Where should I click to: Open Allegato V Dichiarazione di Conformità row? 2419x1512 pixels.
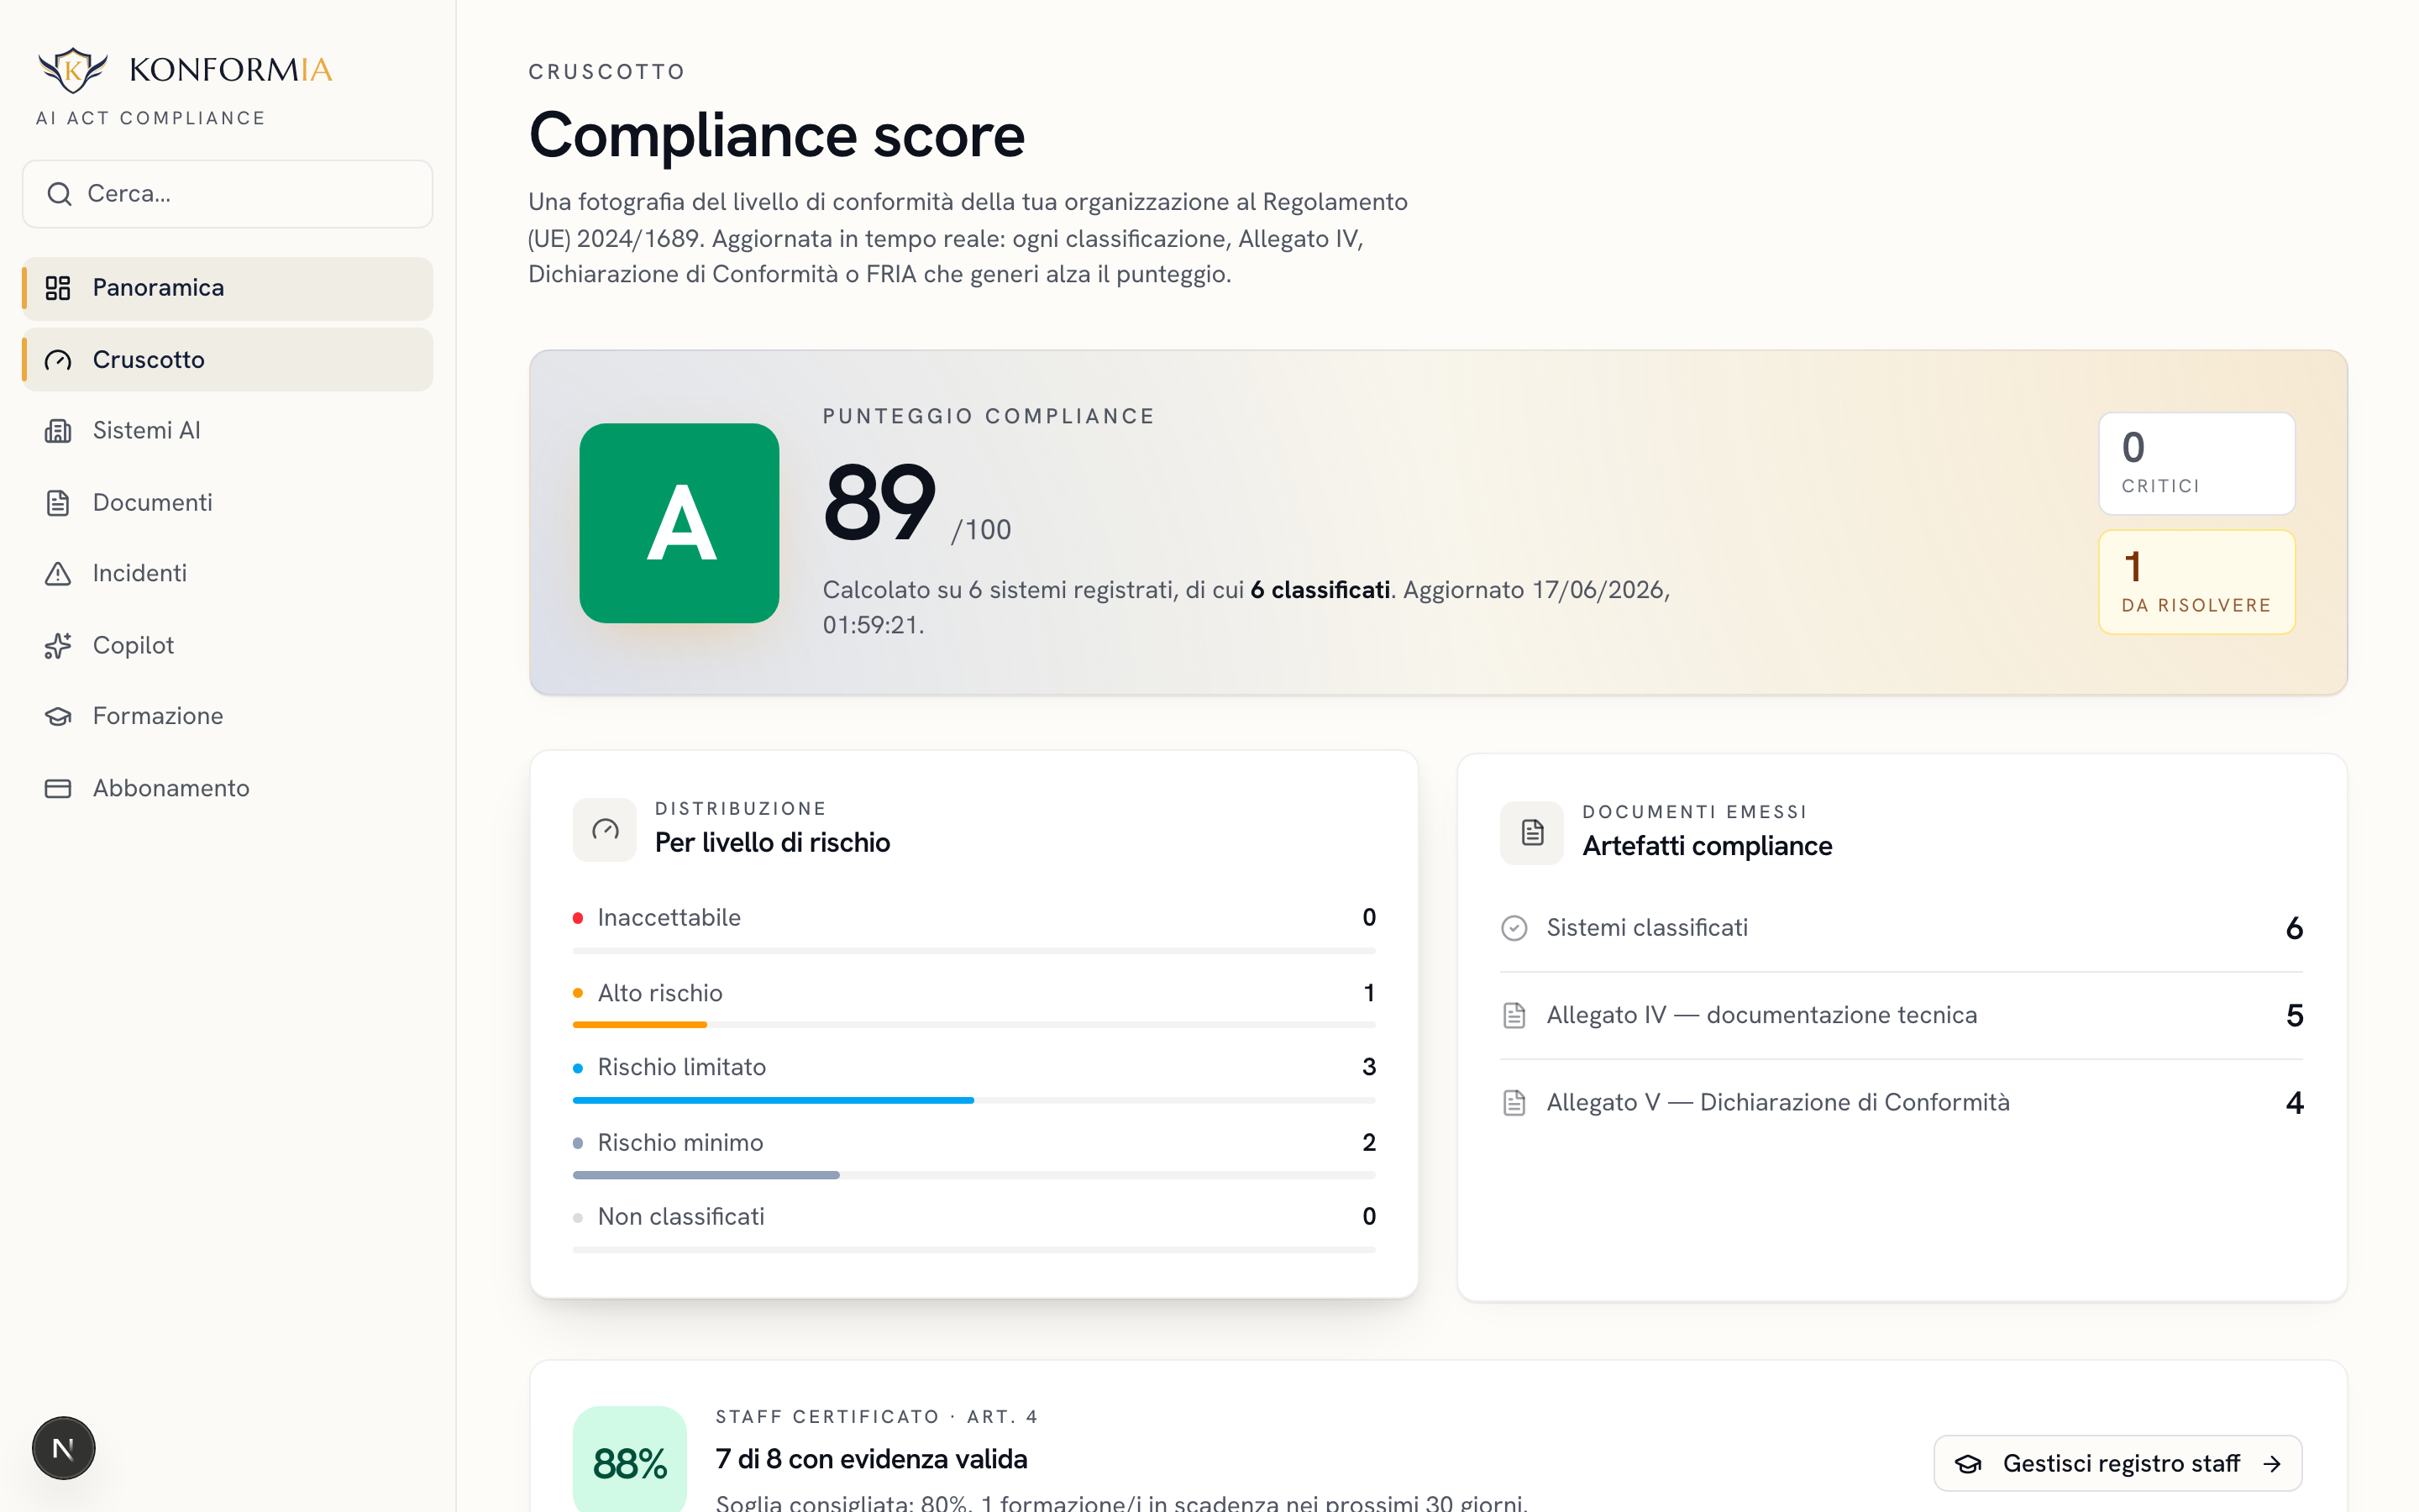point(1902,1102)
